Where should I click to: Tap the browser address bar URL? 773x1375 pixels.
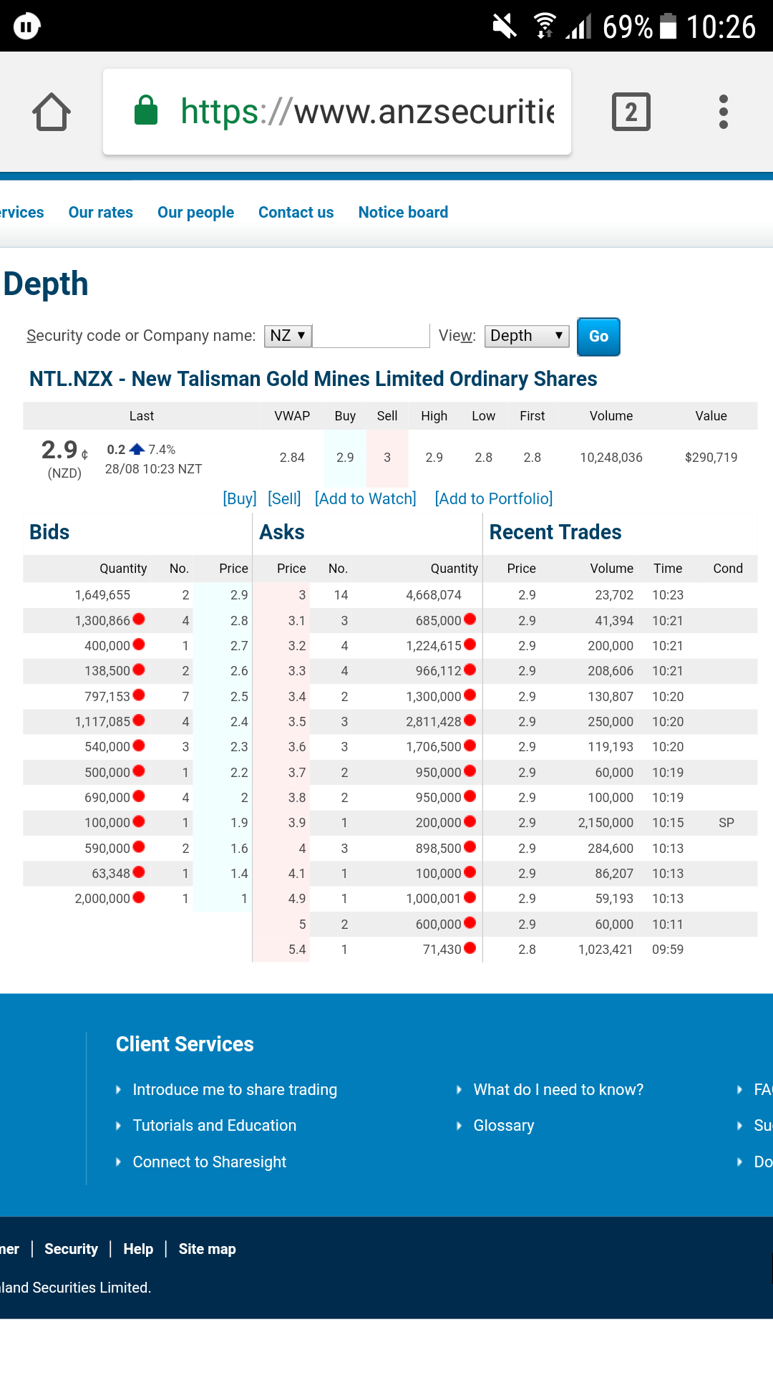point(367,112)
